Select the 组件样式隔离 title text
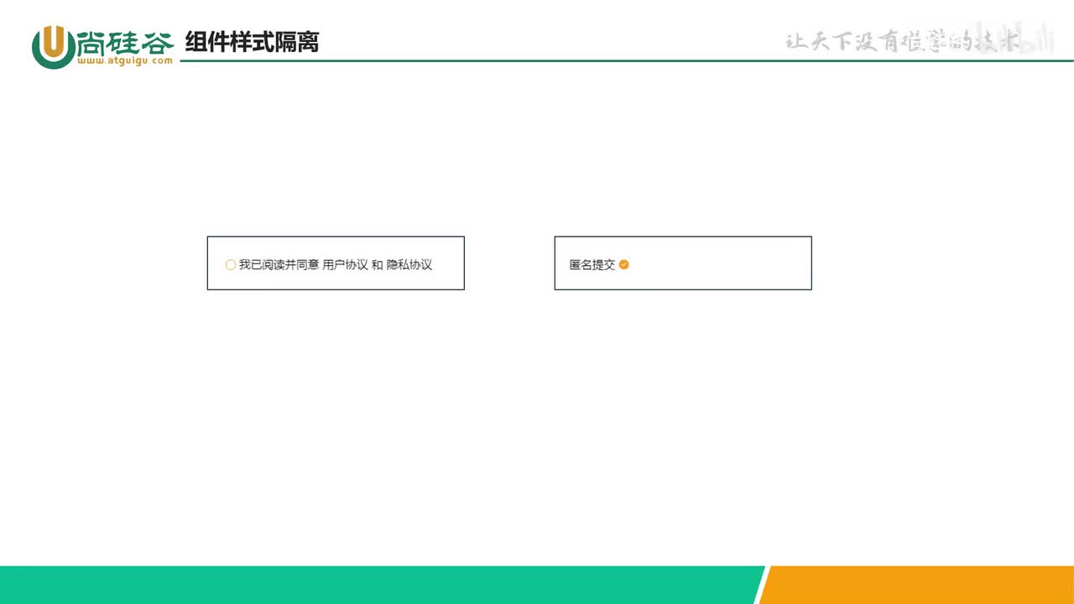 click(252, 41)
